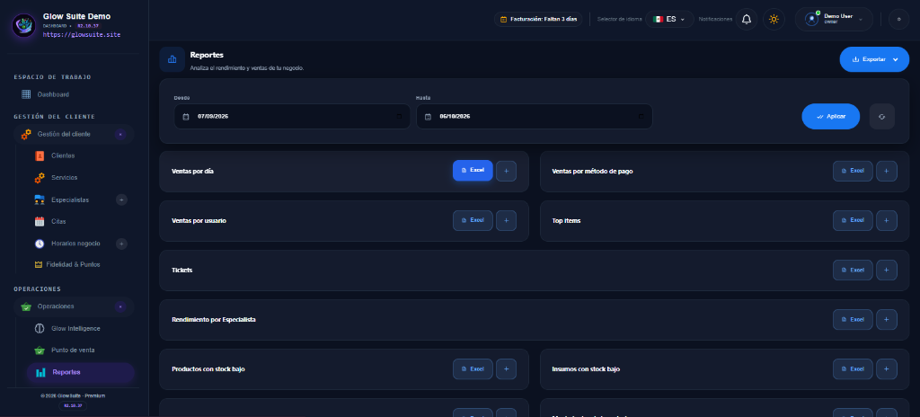The width and height of the screenshot is (920, 417).
Task: Open Servicios in the sidebar
Action: [64, 177]
